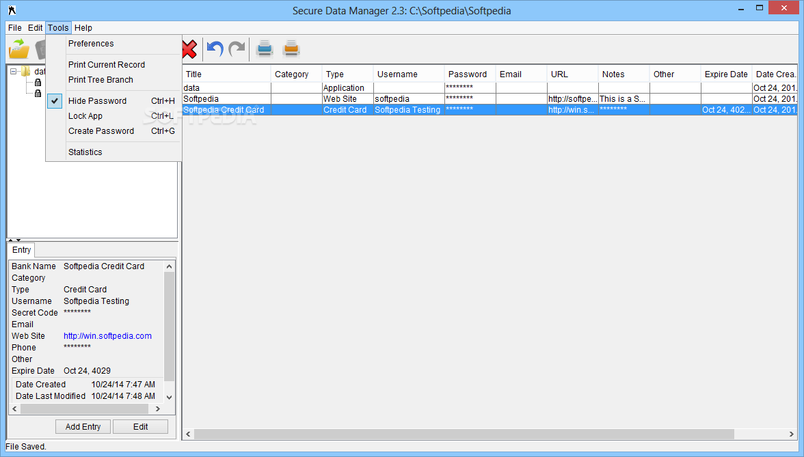The width and height of the screenshot is (804, 457).
Task: Sort by the Email column header
Action: coord(522,74)
